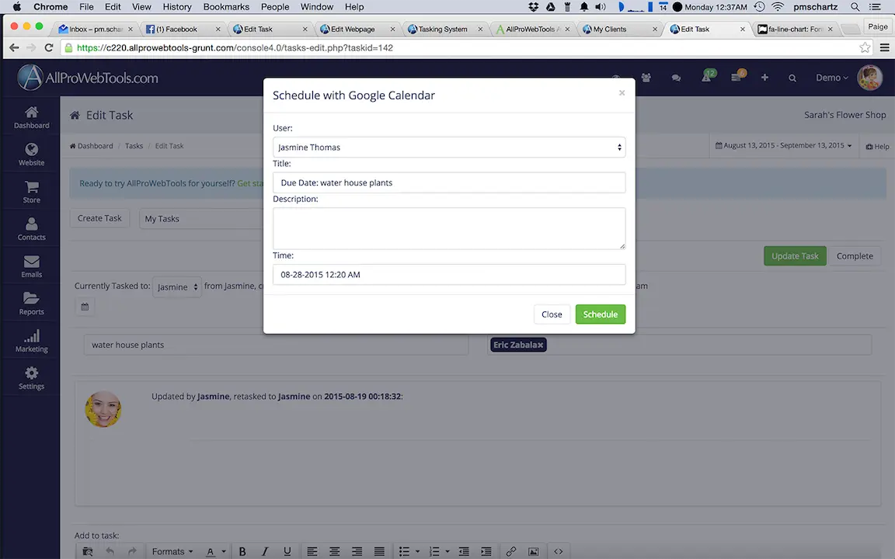Switch to the Tasking System tab

[x=445, y=29]
